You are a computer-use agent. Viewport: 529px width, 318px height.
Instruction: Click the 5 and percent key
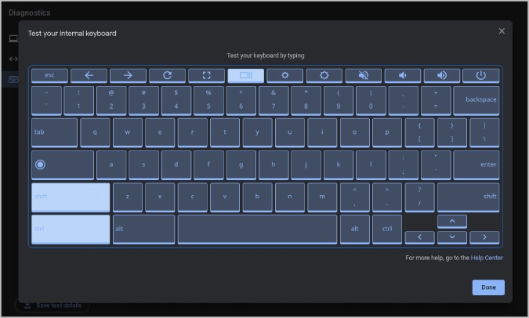[x=208, y=99]
